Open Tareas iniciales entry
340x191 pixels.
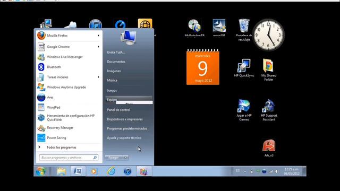pos(69,77)
